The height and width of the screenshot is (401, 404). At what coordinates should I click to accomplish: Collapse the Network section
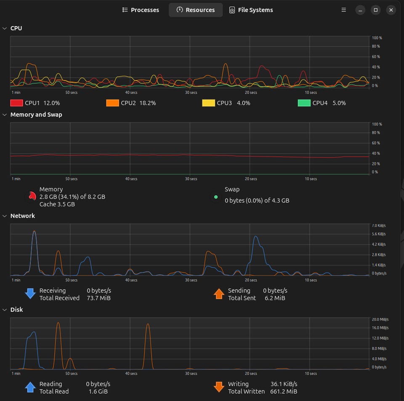(x=4, y=216)
